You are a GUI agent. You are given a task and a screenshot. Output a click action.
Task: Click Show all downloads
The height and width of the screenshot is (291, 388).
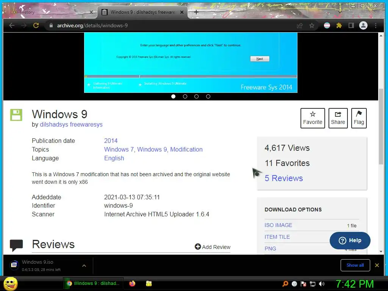point(355,265)
